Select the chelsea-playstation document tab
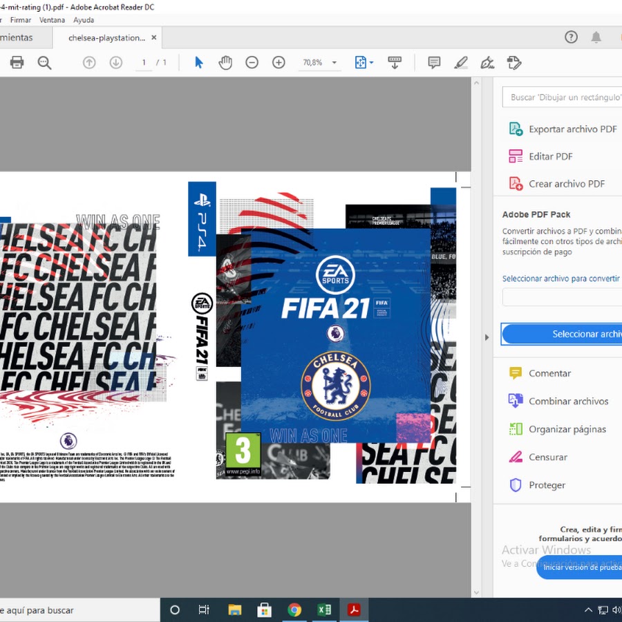The width and height of the screenshot is (622, 622). click(x=107, y=38)
